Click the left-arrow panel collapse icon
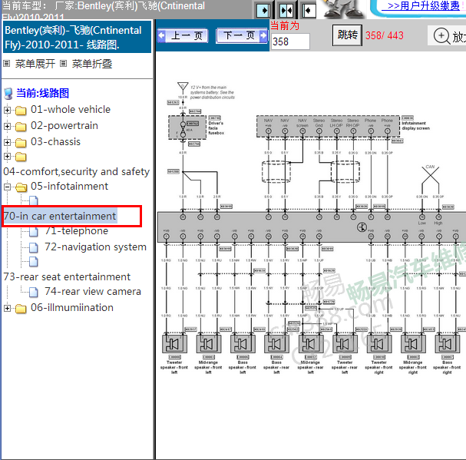Screen dimensions: 466x460 tap(309, 11)
